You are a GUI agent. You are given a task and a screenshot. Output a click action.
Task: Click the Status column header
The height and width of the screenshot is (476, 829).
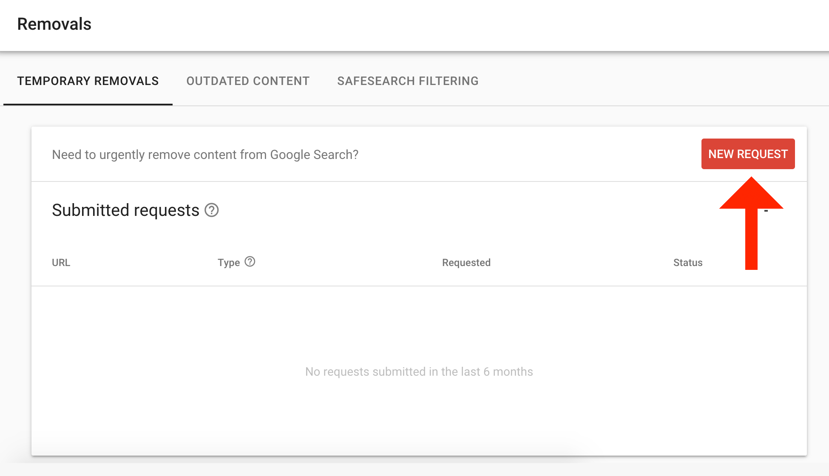pos(687,263)
